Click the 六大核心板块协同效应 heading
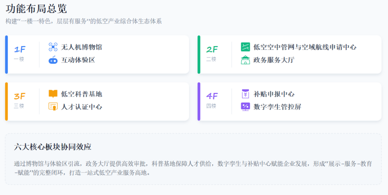The image size is (388, 195). (53, 147)
